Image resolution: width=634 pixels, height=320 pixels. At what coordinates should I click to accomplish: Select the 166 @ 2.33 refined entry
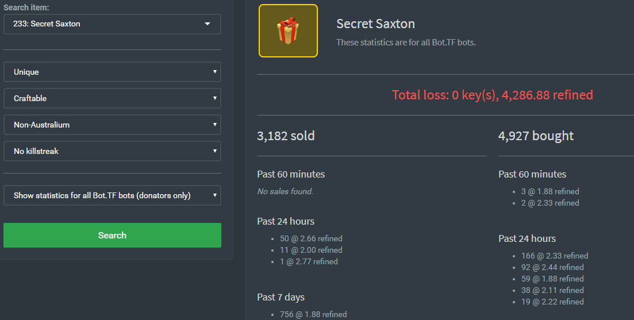point(554,256)
